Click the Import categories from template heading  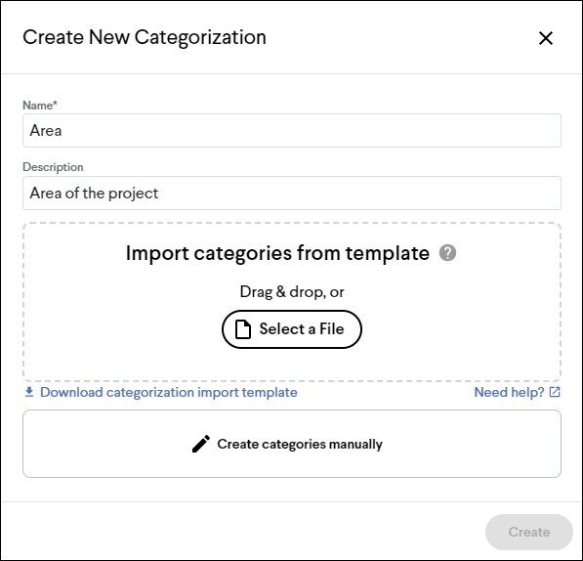click(277, 253)
